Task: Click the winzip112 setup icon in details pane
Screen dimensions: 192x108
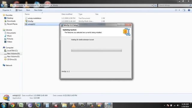Action: pyautogui.click(x=6, y=97)
